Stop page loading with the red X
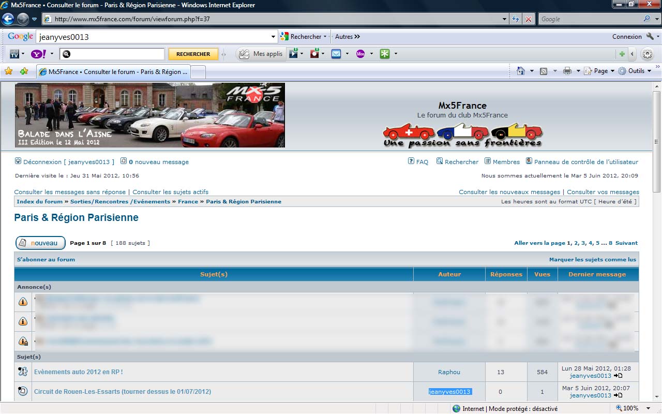This screenshot has width=662, height=414. tap(528, 19)
